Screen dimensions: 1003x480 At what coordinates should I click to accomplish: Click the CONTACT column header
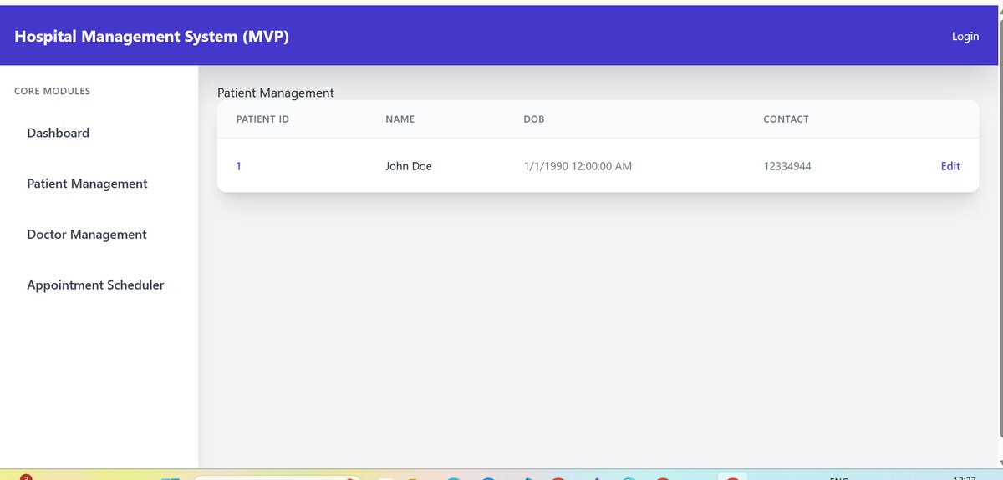click(x=786, y=119)
